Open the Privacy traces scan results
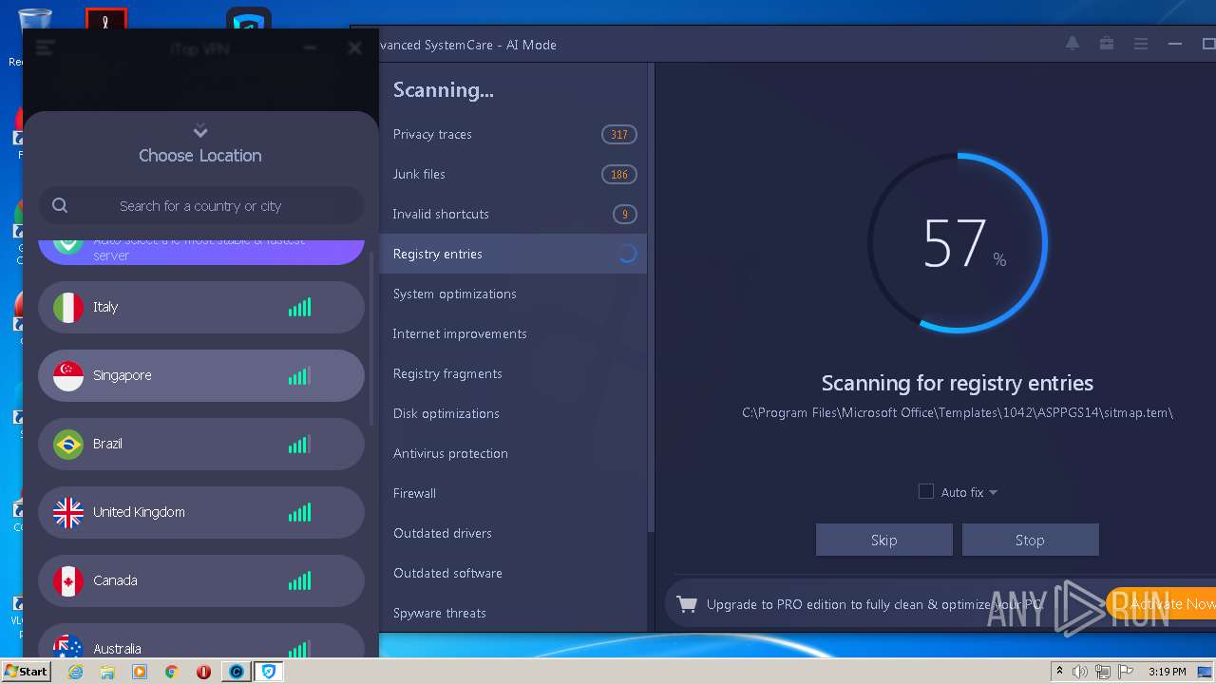The height and width of the screenshot is (684, 1216). [513, 134]
